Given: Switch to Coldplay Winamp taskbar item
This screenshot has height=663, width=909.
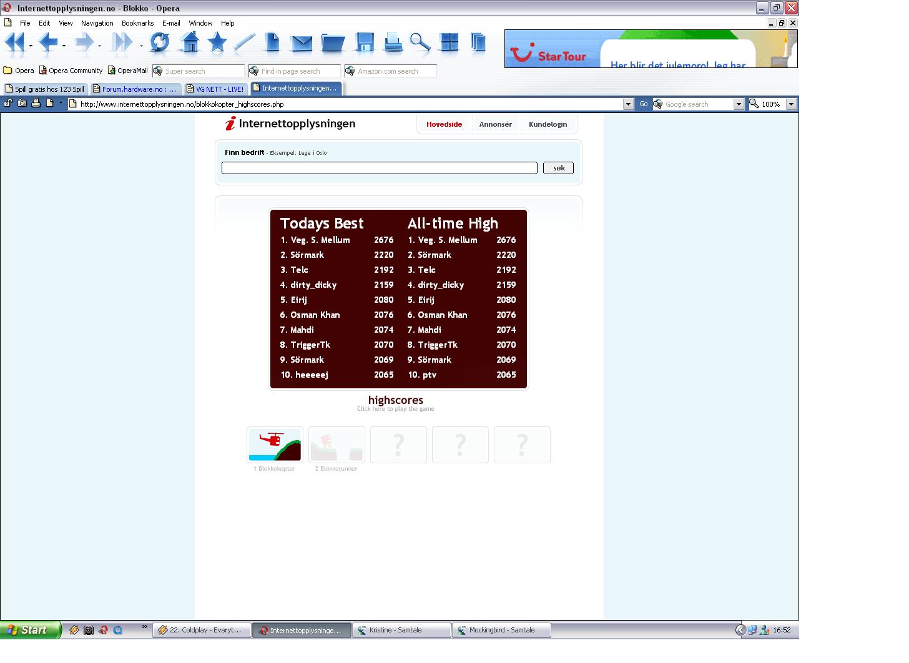Looking at the screenshot, I should [202, 631].
